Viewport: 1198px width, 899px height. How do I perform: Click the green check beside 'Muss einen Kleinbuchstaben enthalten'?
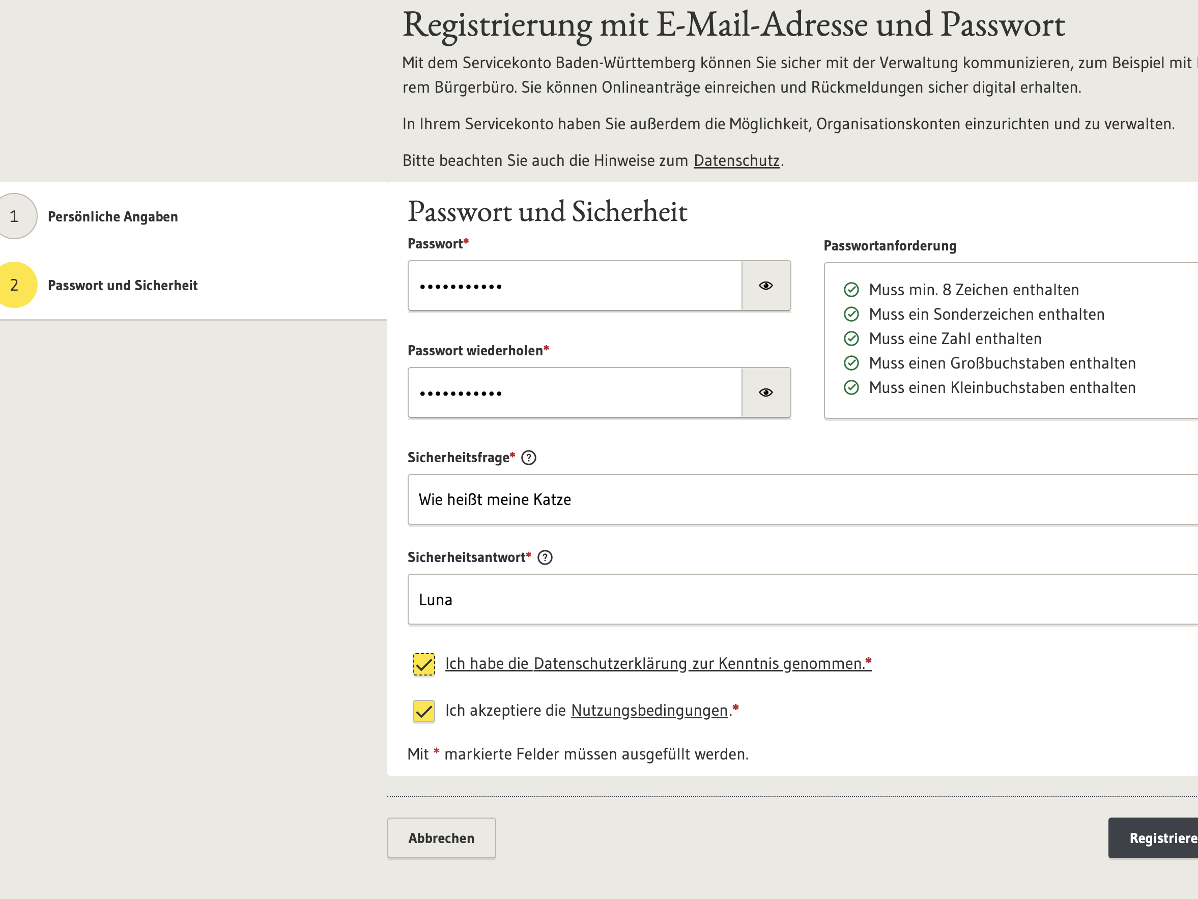[x=851, y=387]
